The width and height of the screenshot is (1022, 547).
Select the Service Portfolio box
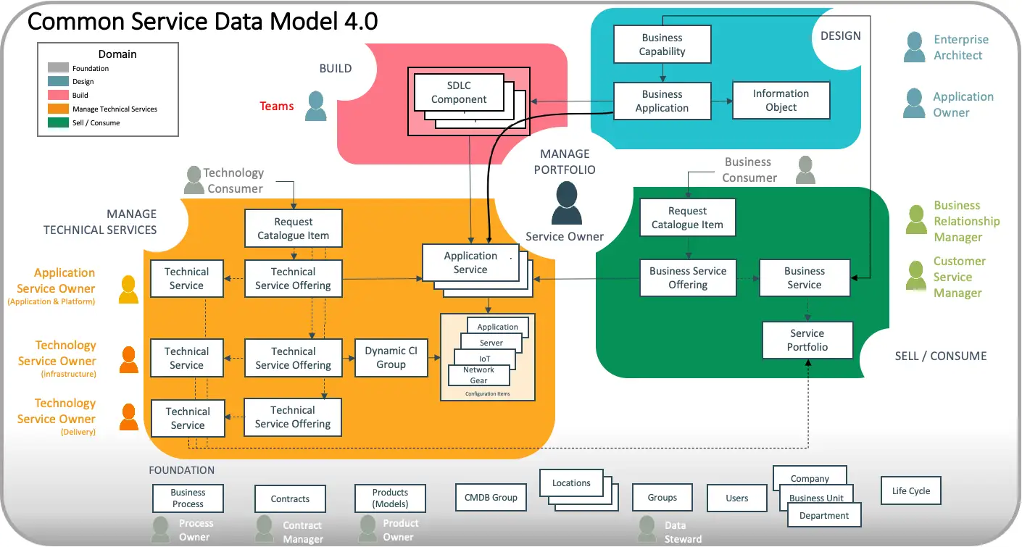pyautogui.click(x=807, y=340)
